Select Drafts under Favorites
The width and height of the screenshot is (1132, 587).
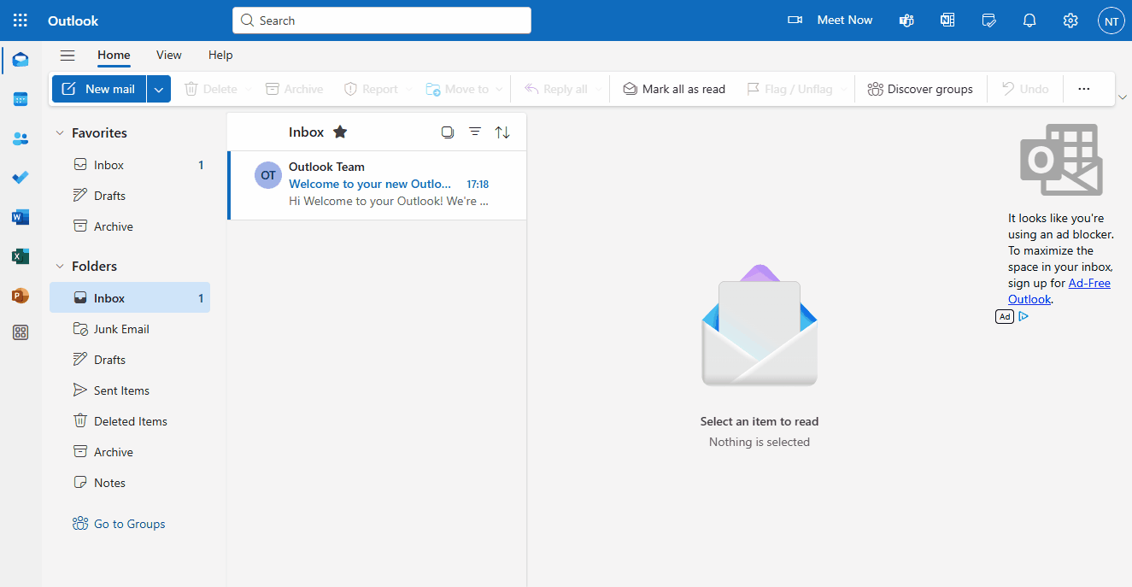[130, 196]
